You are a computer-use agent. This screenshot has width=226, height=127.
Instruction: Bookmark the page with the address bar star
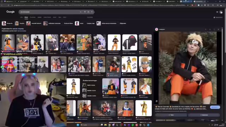(x=188, y=5)
